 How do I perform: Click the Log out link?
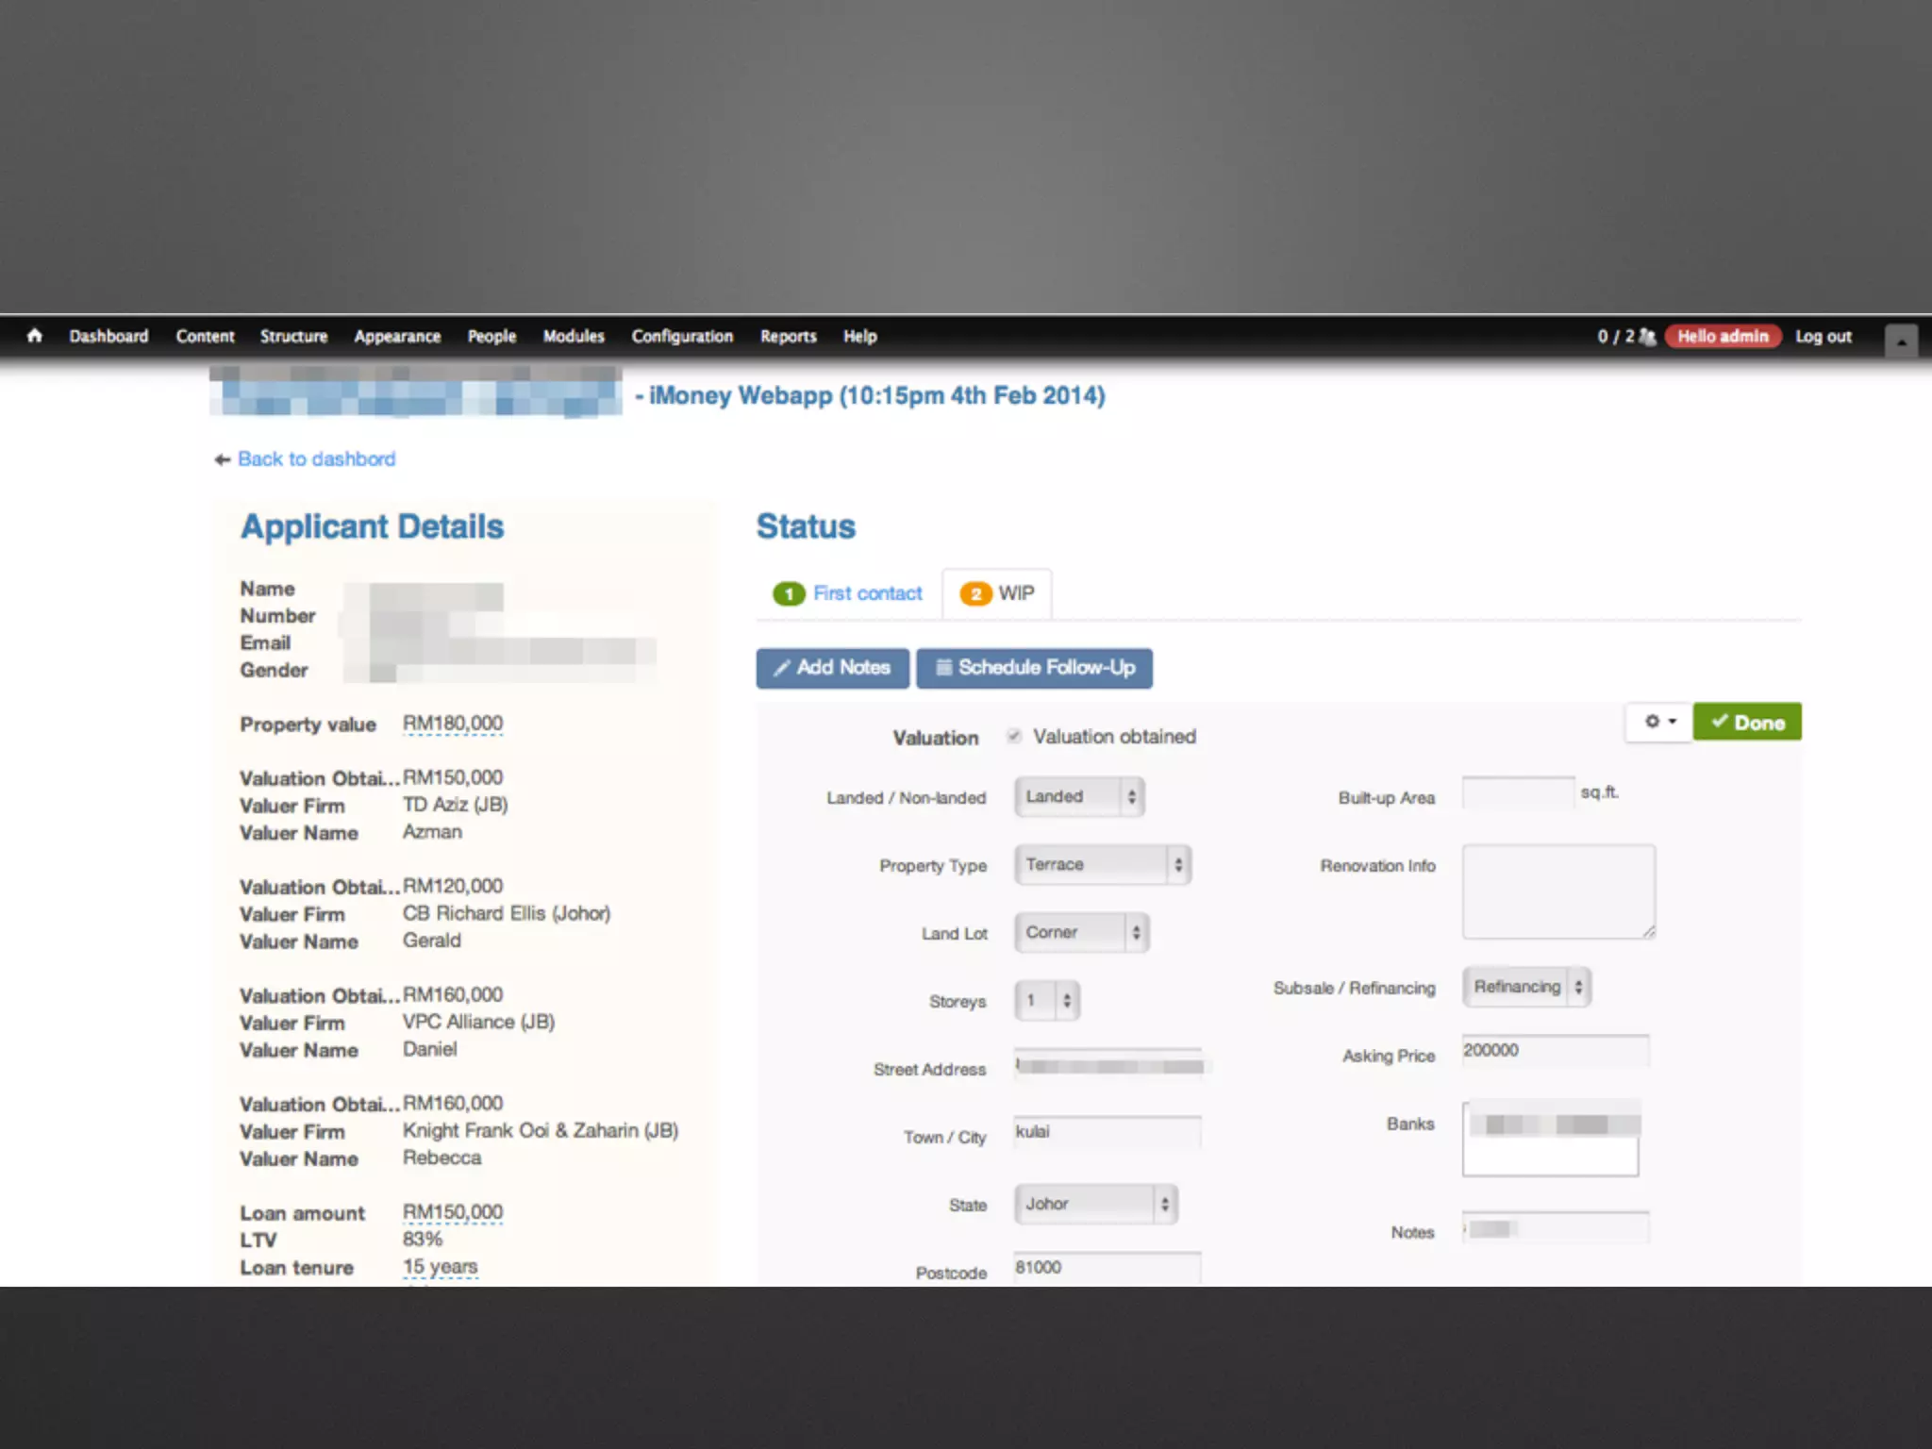tap(1823, 337)
